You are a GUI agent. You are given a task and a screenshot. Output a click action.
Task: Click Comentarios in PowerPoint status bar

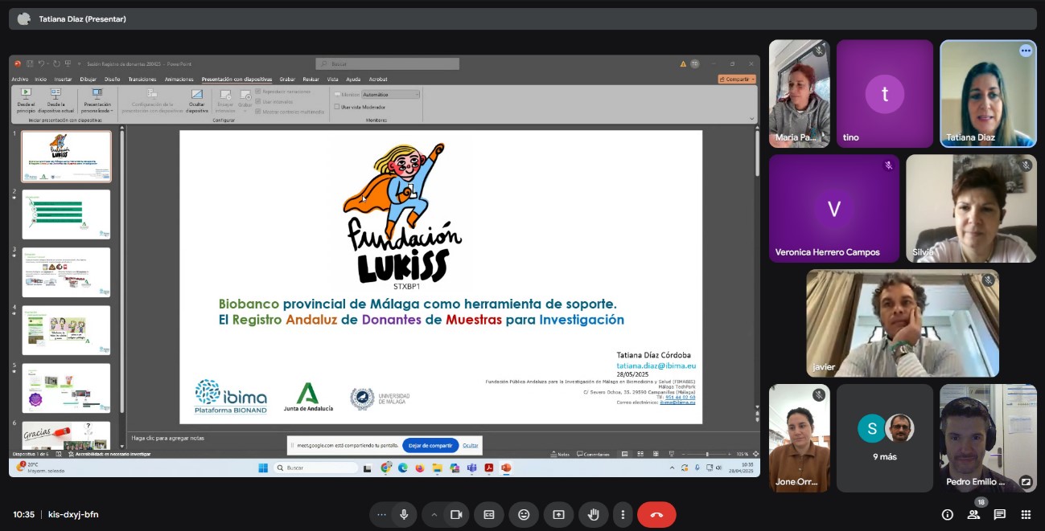pos(593,454)
